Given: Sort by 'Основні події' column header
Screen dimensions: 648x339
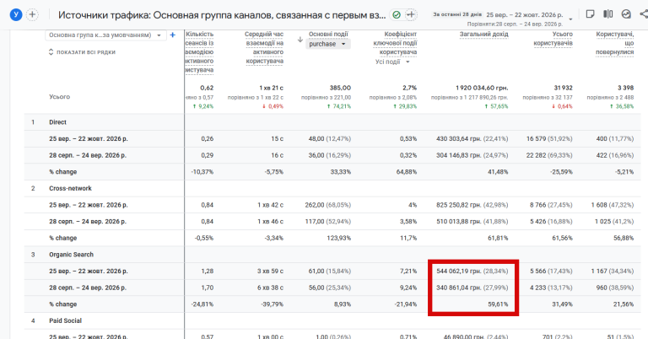Looking at the screenshot, I should coord(328,35).
